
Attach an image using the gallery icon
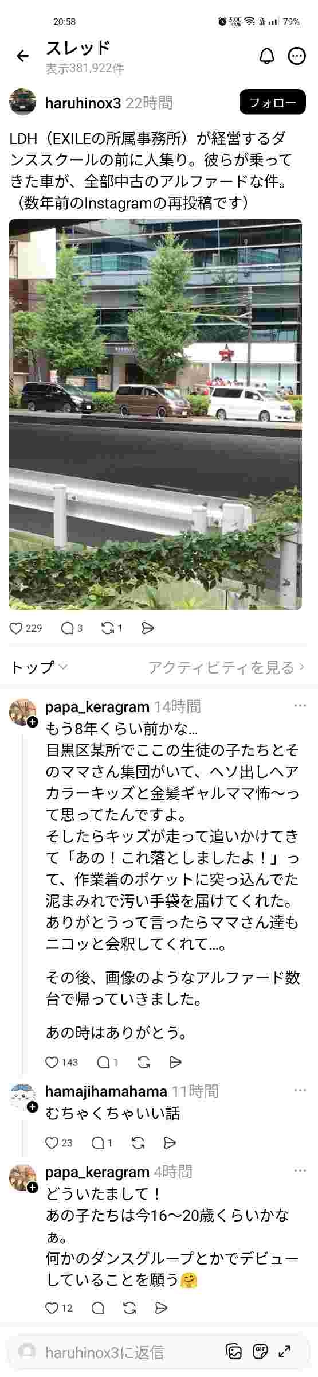pos(234,1352)
